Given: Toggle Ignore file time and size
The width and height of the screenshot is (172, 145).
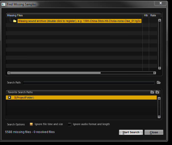Looking at the screenshot, I should pyautogui.click(x=31, y=124).
